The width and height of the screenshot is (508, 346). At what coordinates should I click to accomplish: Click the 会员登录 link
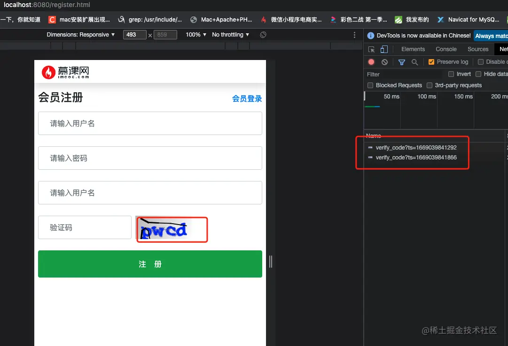click(x=247, y=98)
